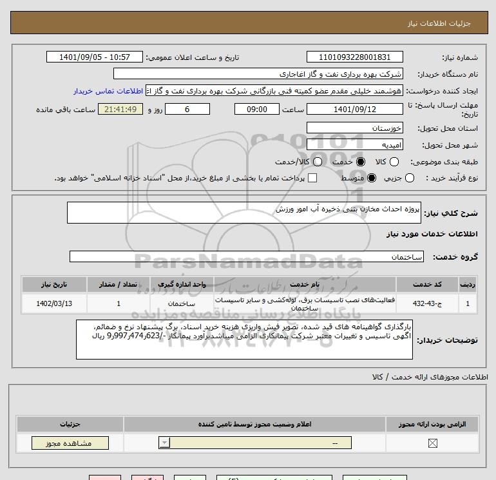Screen dimensions: 496x480
Task: Click the city field امیدیه
Action: click(354, 144)
